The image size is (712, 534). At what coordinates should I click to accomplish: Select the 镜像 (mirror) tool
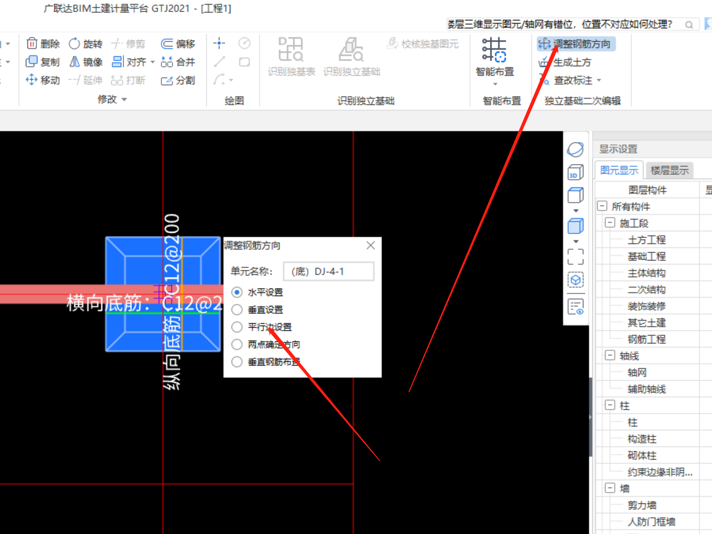pos(85,62)
